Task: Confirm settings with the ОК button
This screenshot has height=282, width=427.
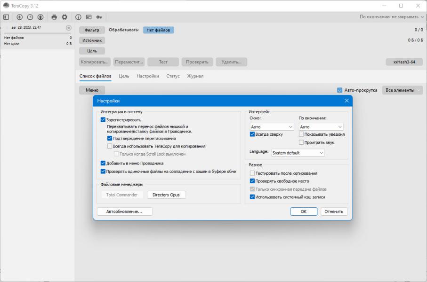Action: (x=304, y=211)
